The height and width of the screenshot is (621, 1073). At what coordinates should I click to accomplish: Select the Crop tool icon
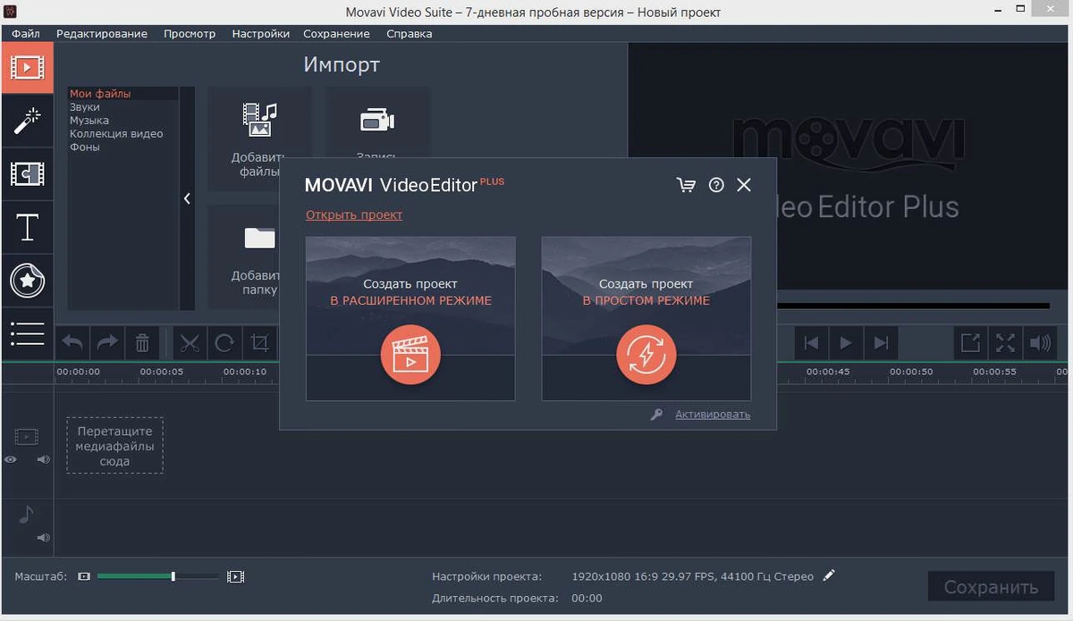click(259, 342)
